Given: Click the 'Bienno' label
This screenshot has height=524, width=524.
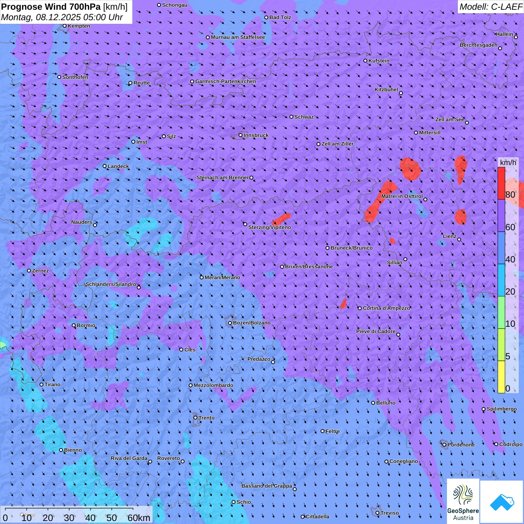Looking at the screenshot, I should pos(73,450).
